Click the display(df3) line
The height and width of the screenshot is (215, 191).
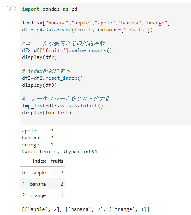39,85
